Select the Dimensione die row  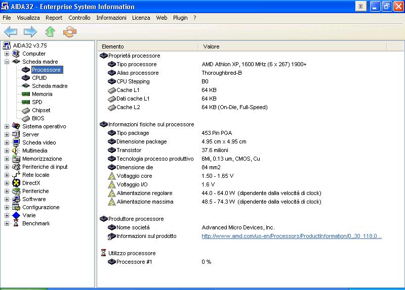tap(164, 167)
